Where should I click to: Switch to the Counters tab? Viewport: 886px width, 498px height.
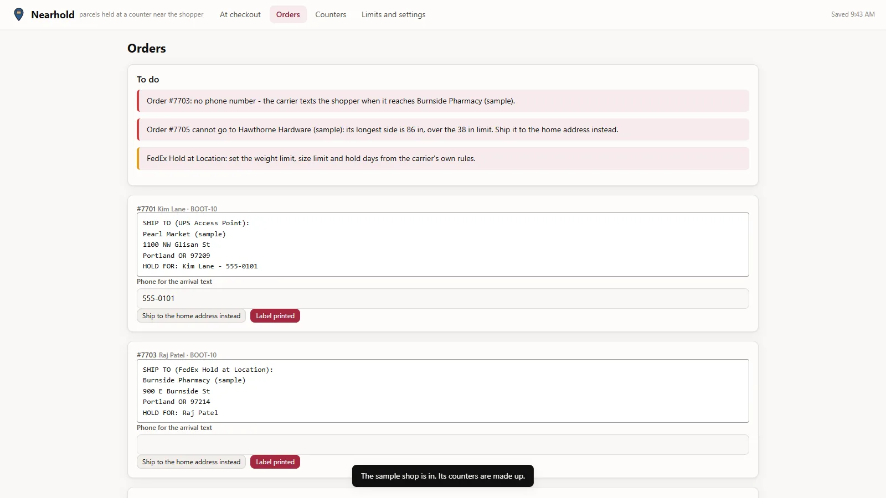[x=331, y=14]
